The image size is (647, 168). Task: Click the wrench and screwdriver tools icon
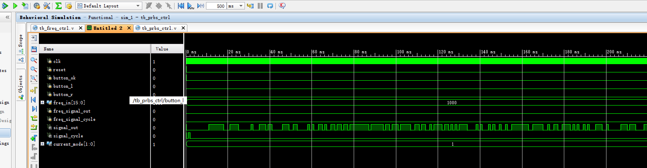click(x=47, y=6)
